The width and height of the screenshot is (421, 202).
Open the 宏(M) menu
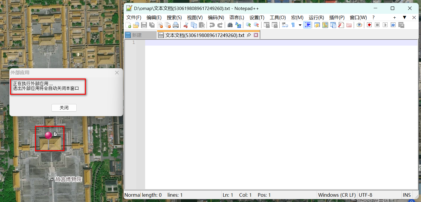(x=297, y=18)
